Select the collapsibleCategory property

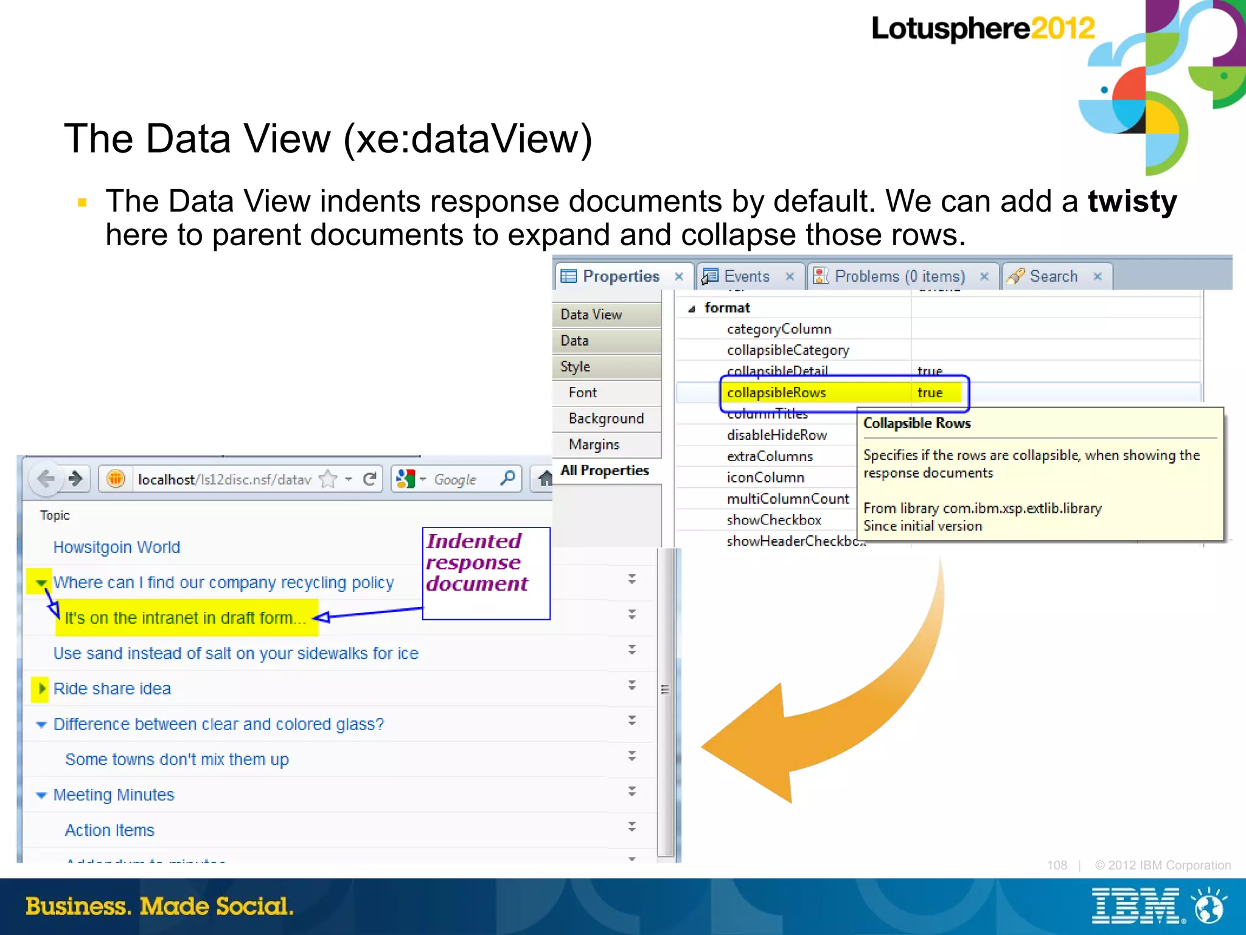[x=788, y=350]
